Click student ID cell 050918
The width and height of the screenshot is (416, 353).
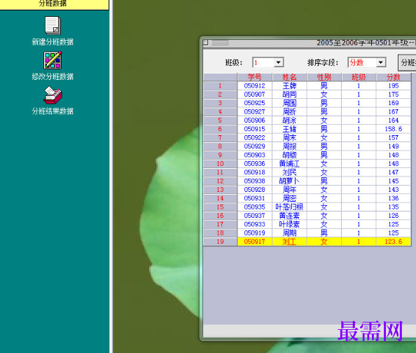pyautogui.click(x=255, y=172)
